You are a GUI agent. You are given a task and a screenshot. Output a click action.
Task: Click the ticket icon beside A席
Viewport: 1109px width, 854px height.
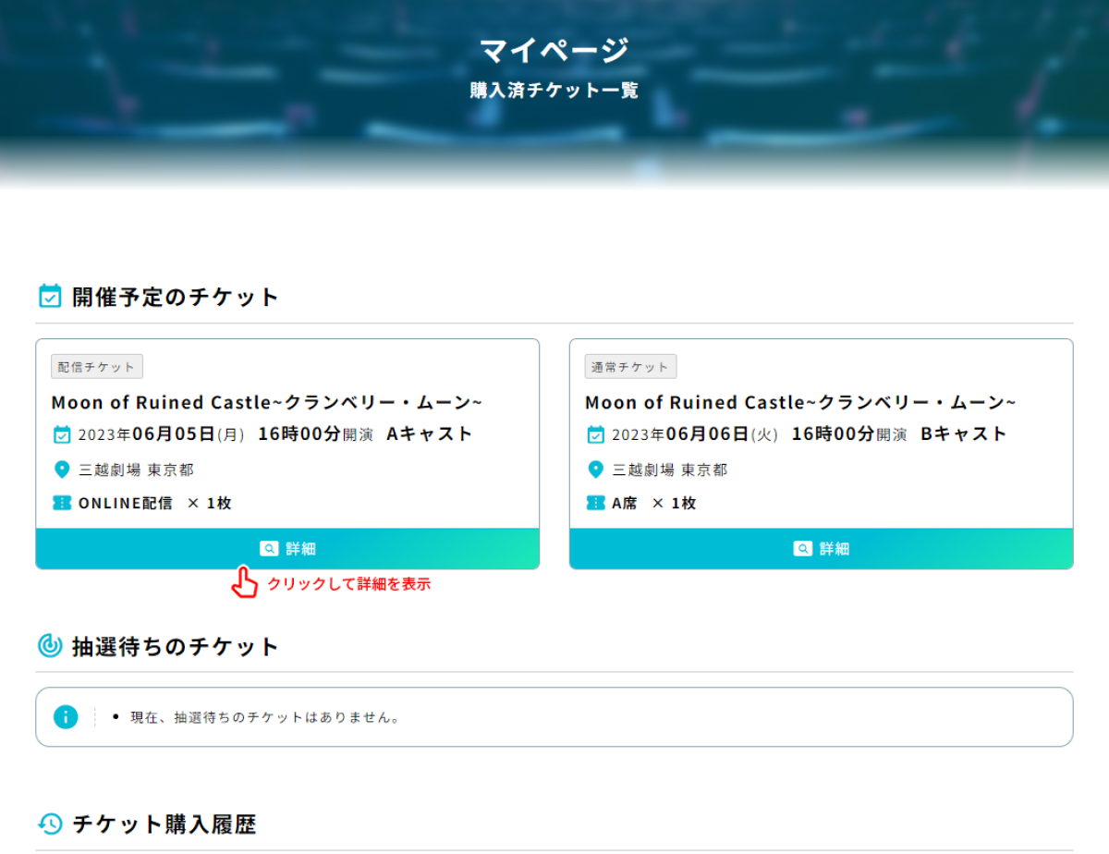[x=596, y=503]
